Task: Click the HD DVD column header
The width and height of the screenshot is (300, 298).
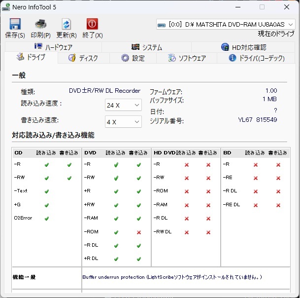Action: 165,153
